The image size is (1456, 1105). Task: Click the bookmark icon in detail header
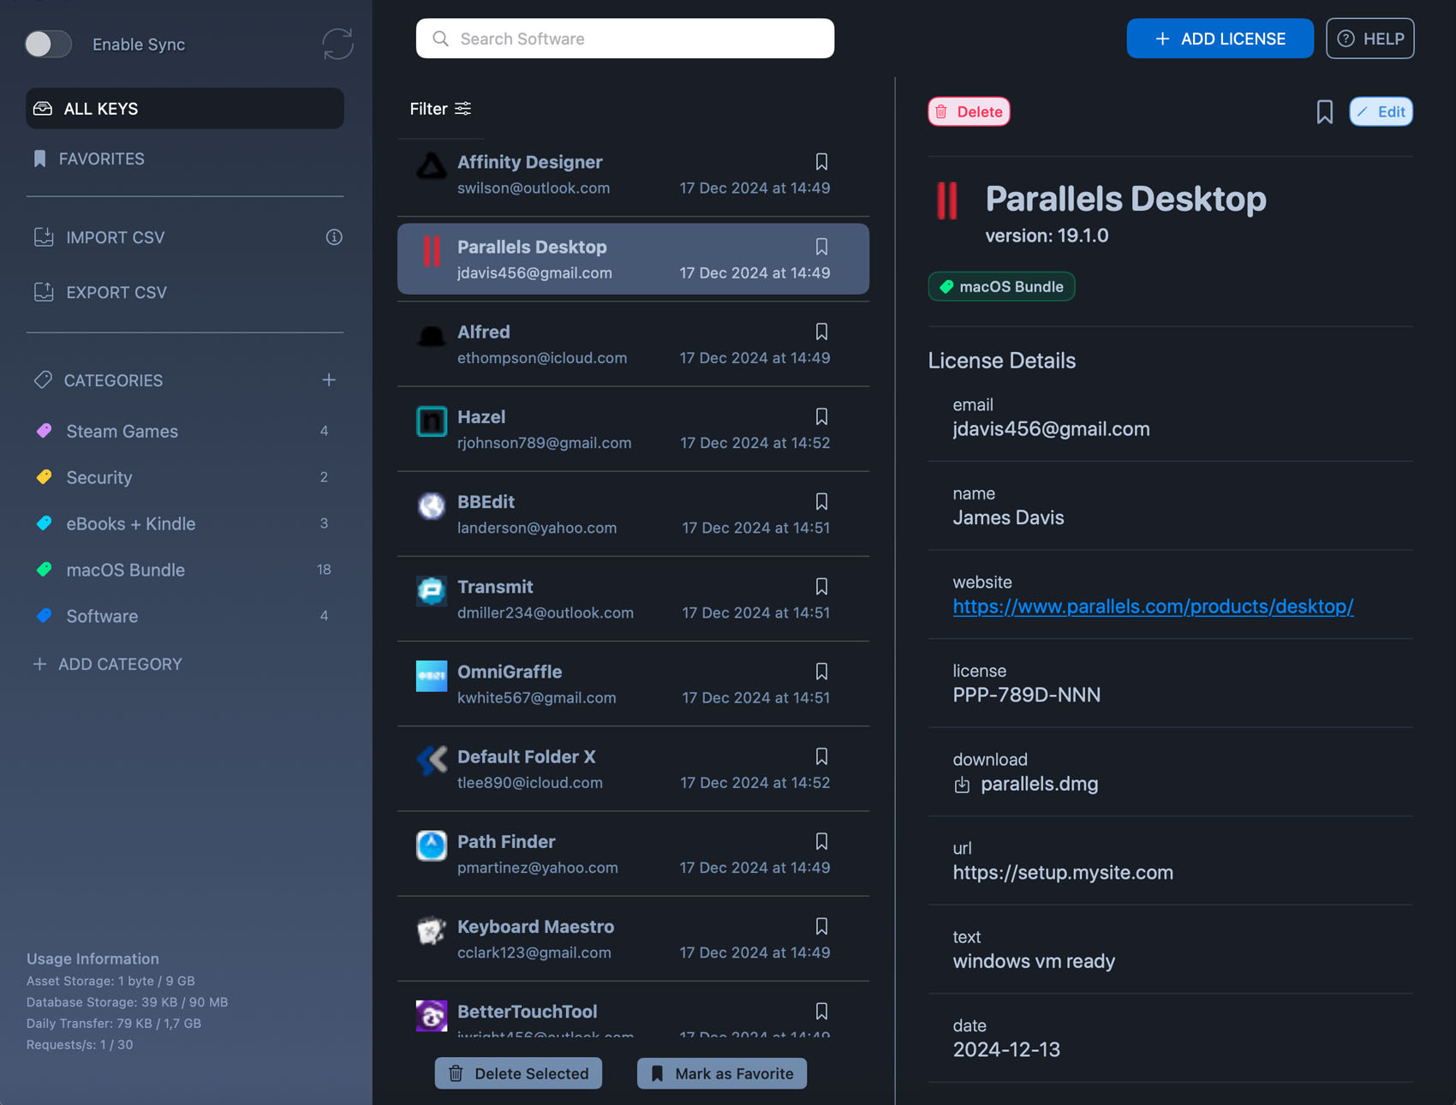[1324, 112]
